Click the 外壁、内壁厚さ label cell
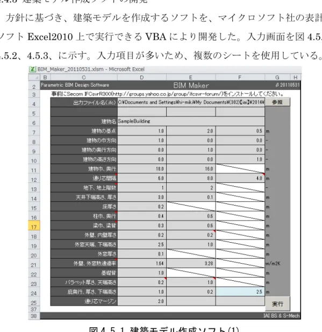Viewport: 322px width, 332px height. click(x=84, y=235)
